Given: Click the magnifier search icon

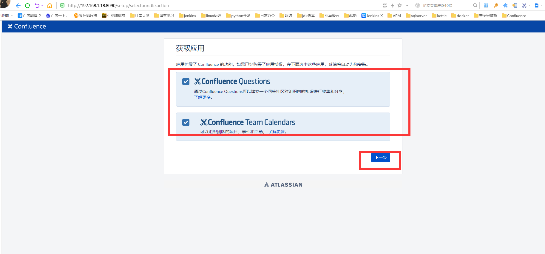Looking at the screenshot, I should pos(475,5).
